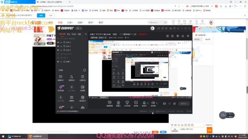The width and height of the screenshot is (248, 139).
Task: Open 游戏 dropdown in Douyu nav
Action: [91, 23]
